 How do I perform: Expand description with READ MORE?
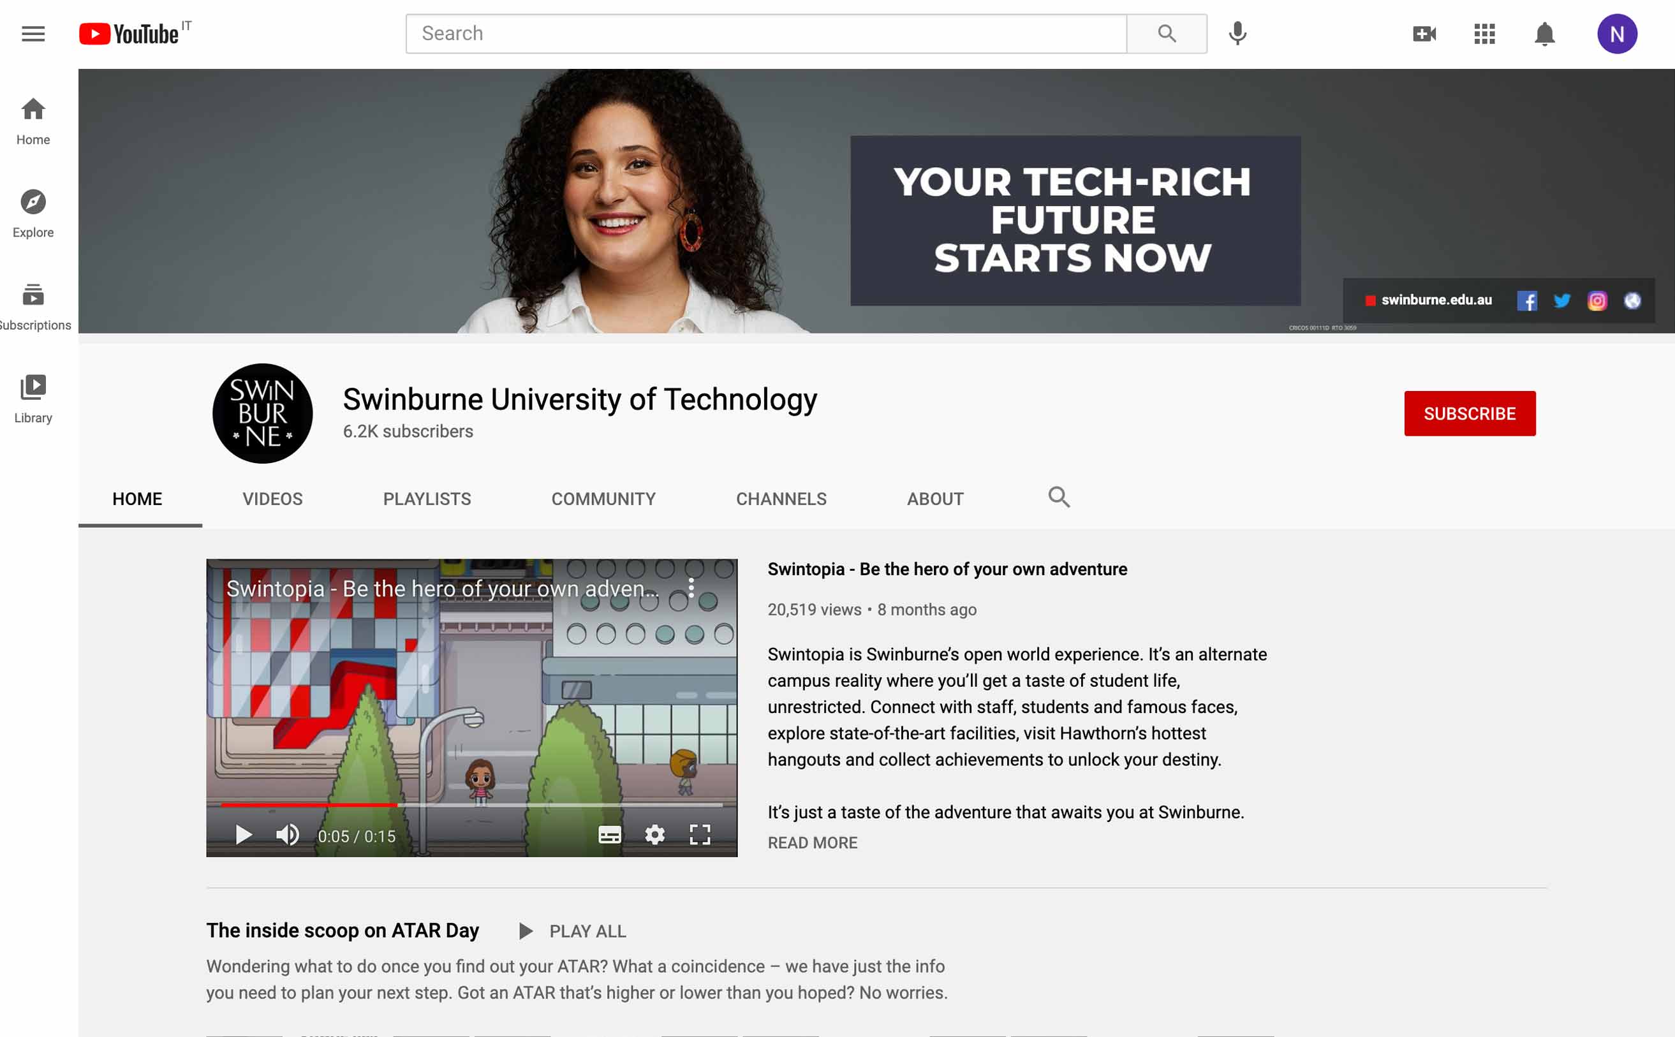click(812, 843)
